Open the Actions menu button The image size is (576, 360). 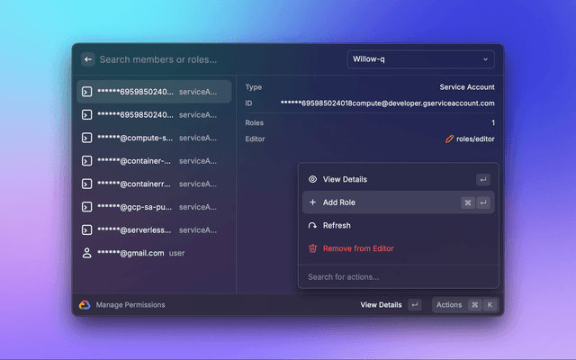[x=464, y=305]
